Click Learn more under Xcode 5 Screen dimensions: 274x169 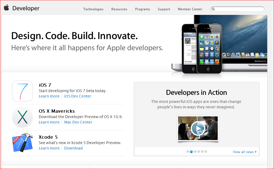pyautogui.click(x=49, y=148)
